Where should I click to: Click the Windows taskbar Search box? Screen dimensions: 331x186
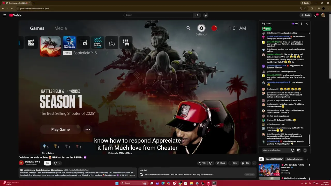[x=134, y=183]
